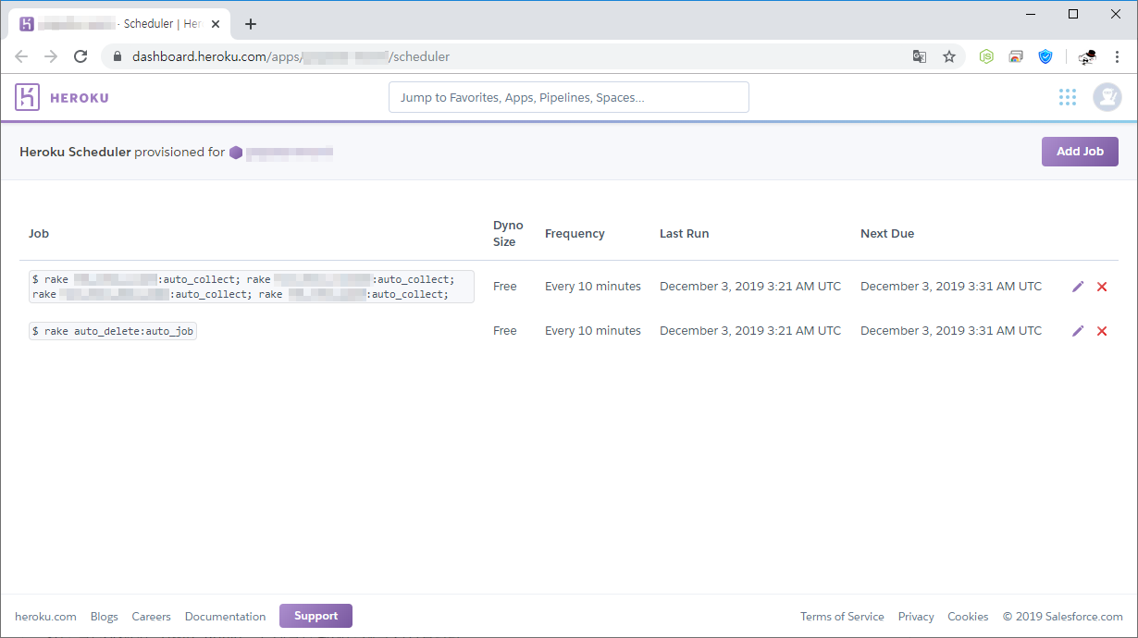Screen dimensions: 1138x638
Task: Click Next Due time of auto_collect job
Action: click(x=951, y=287)
